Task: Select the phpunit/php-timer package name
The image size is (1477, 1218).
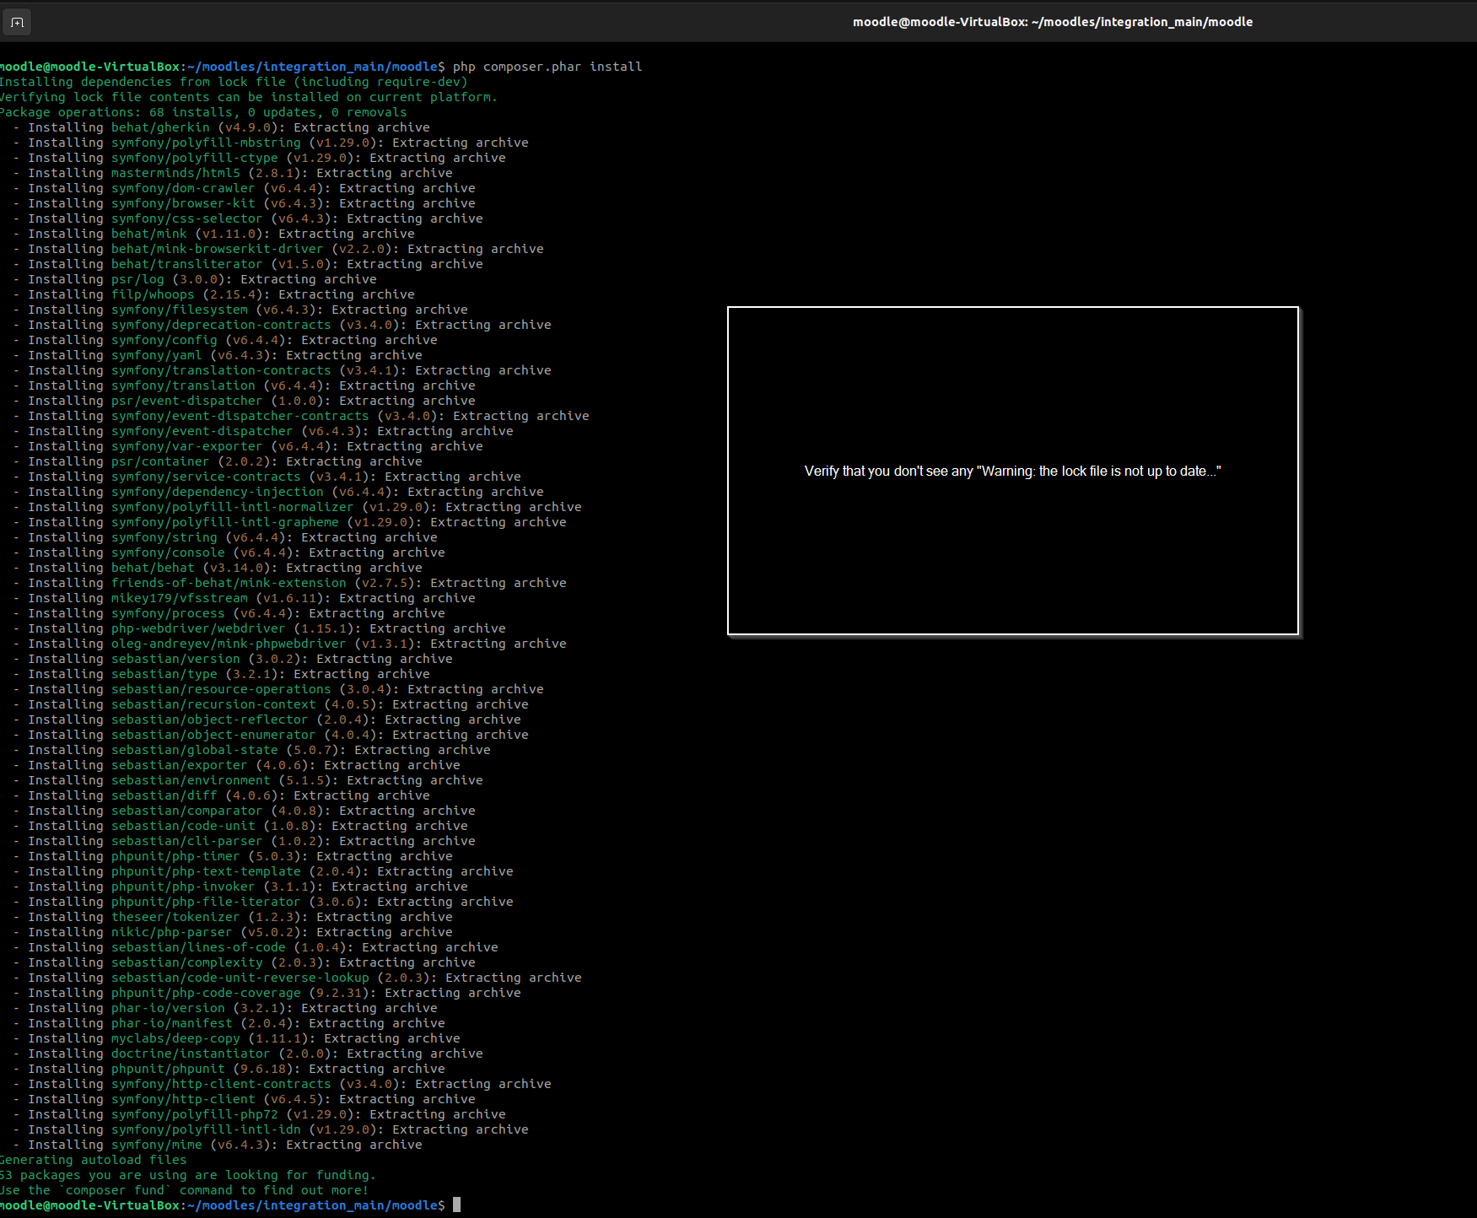Action: tap(175, 856)
